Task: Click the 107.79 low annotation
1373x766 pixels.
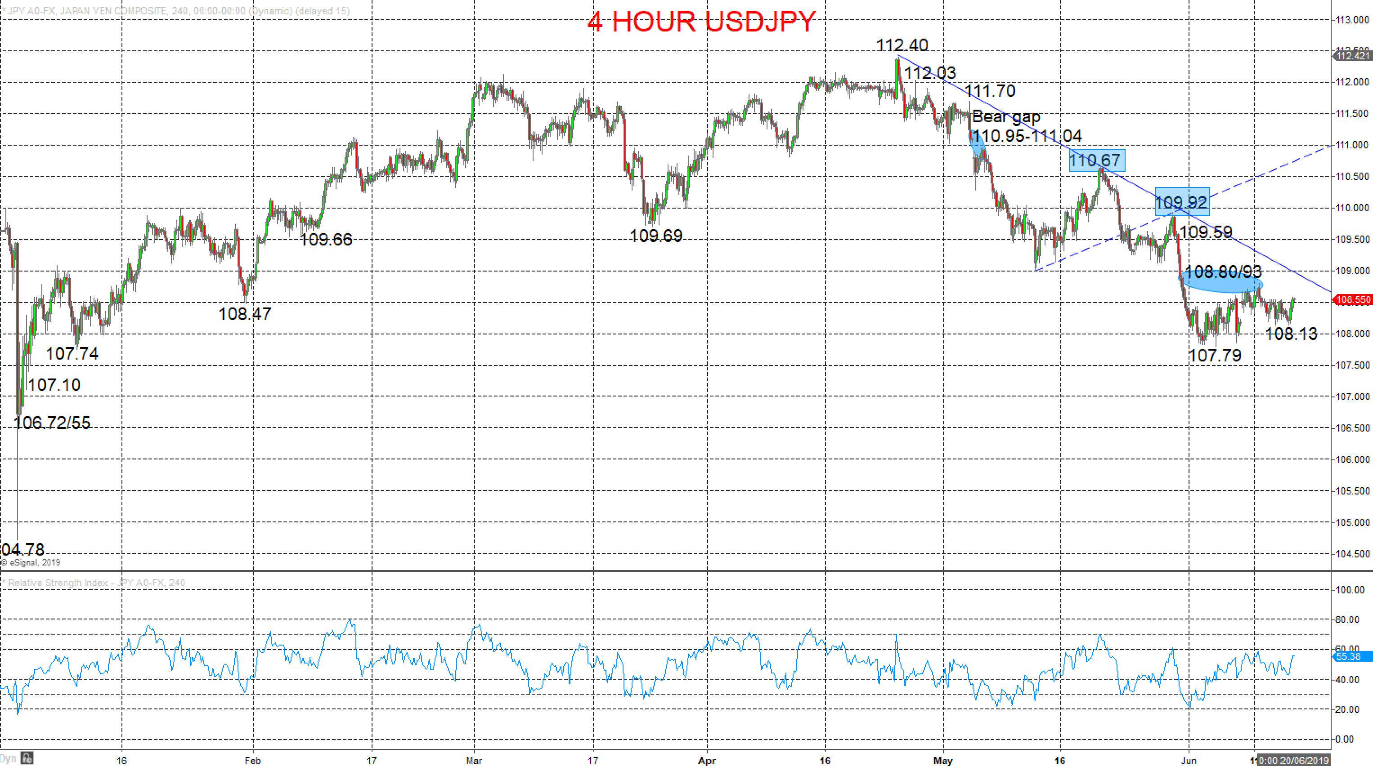Action: pyautogui.click(x=1215, y=355)
